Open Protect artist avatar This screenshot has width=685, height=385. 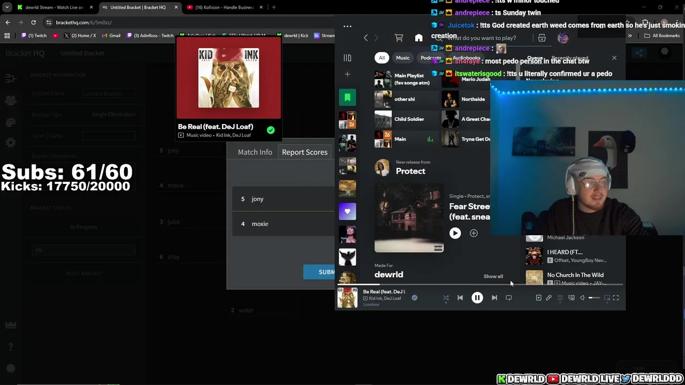[x=382, y=167]
